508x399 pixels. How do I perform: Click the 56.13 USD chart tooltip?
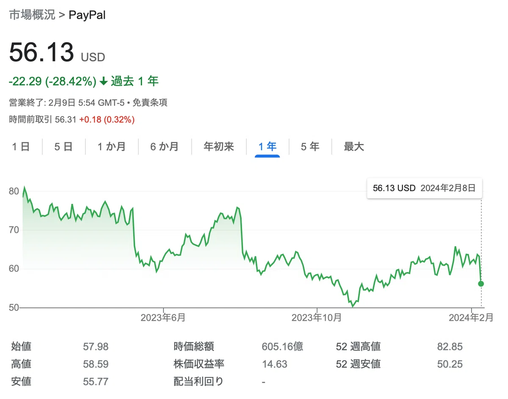(424, 188)
